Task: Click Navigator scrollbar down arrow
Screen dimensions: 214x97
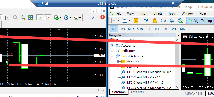Action: [177, 87]
